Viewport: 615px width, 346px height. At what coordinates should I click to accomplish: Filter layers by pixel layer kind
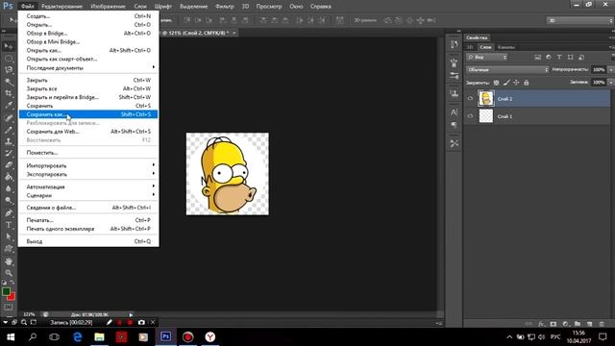pyautogui.click(x=537, y=58)
